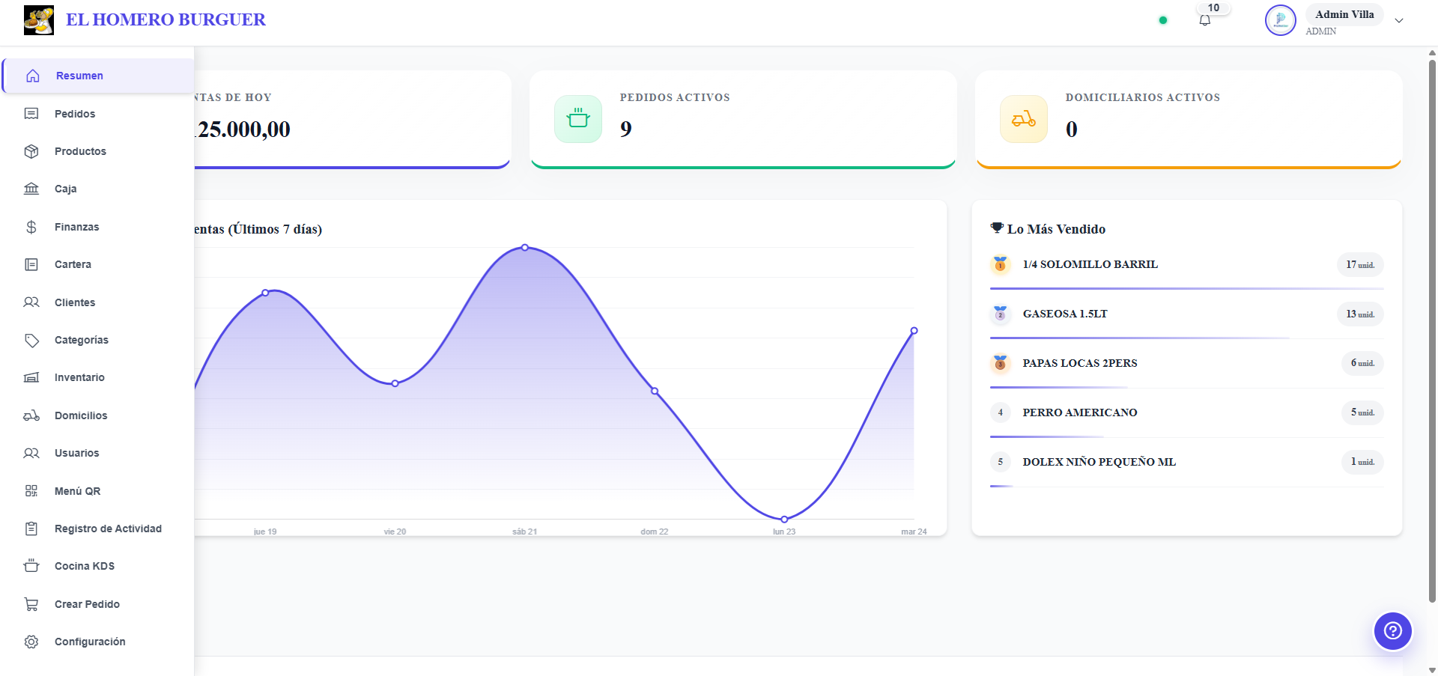1438x676 pixels.
Task: Select the Cocina KDS icon
Action: point(31,565)
